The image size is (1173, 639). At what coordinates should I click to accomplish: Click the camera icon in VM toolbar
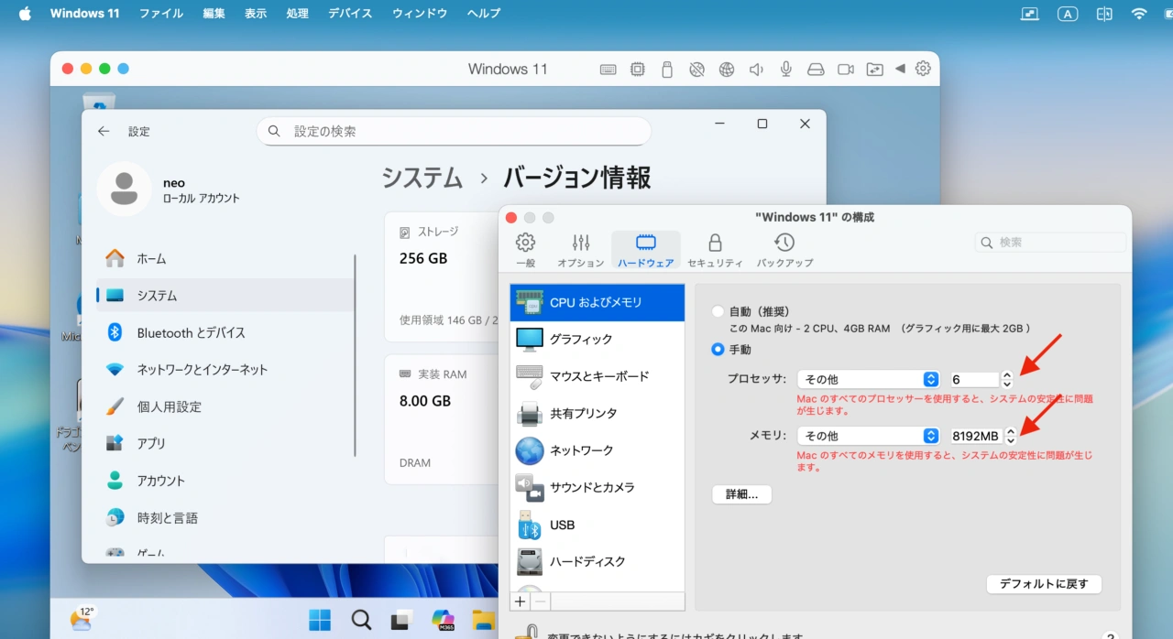[x=845, y=69]
